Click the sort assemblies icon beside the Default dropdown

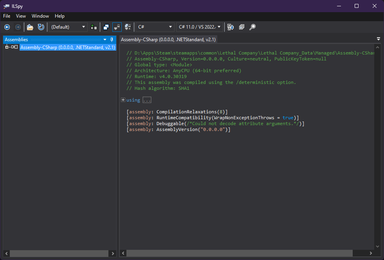tap(94, 27)
